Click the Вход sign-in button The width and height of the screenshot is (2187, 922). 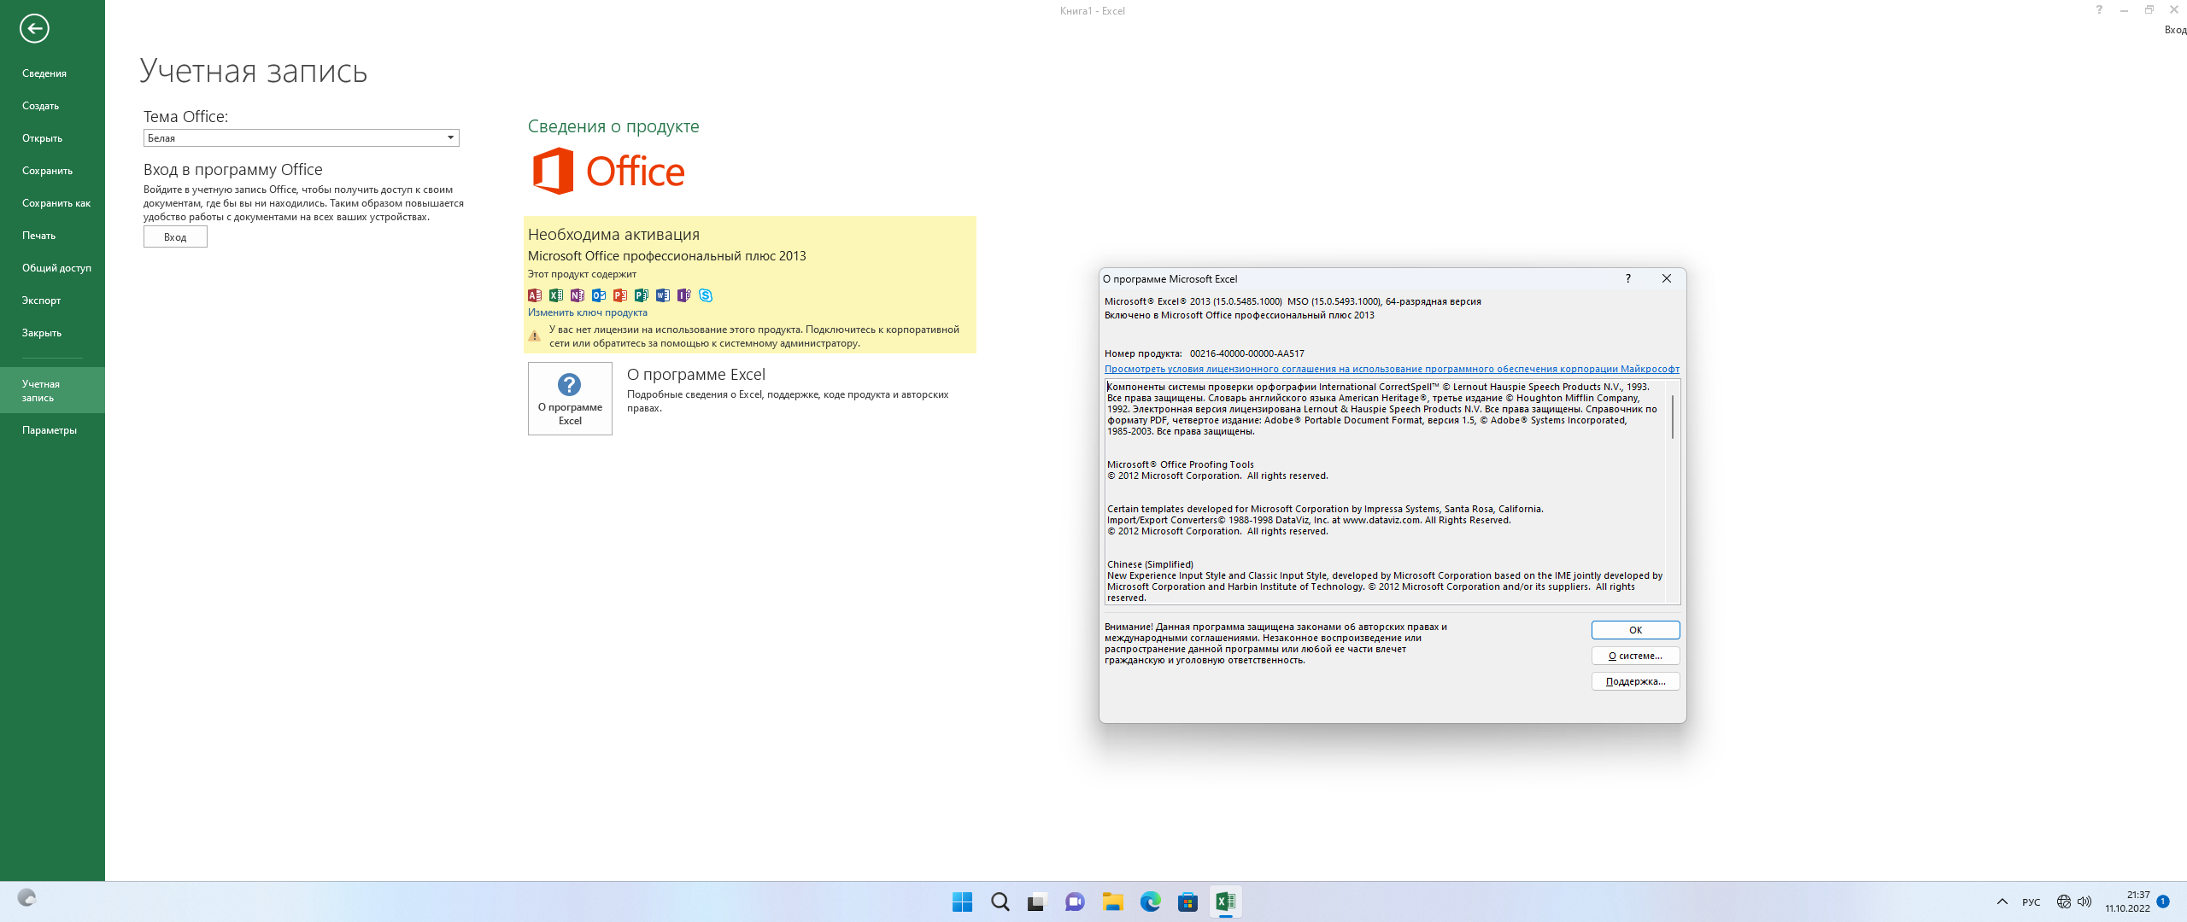click(x=175, y=237)
